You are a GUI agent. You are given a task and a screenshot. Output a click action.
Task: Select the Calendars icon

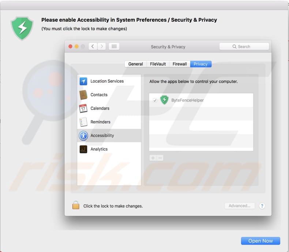(83, 108)
